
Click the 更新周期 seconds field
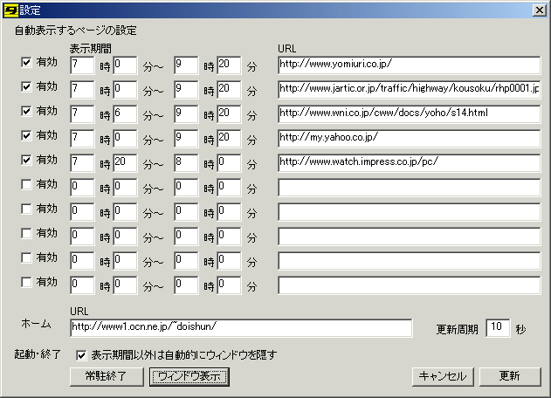click(497, 326)
